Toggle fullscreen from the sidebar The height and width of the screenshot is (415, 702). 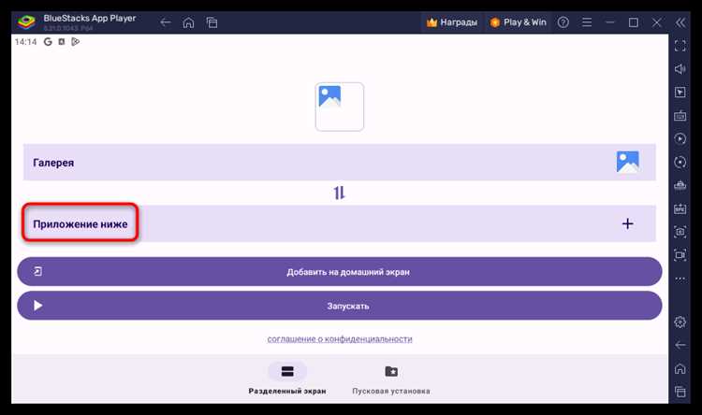click(680, 46)
